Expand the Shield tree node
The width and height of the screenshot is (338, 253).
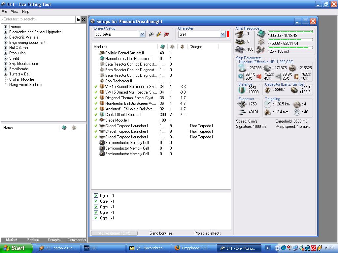(x=5, y=59)
